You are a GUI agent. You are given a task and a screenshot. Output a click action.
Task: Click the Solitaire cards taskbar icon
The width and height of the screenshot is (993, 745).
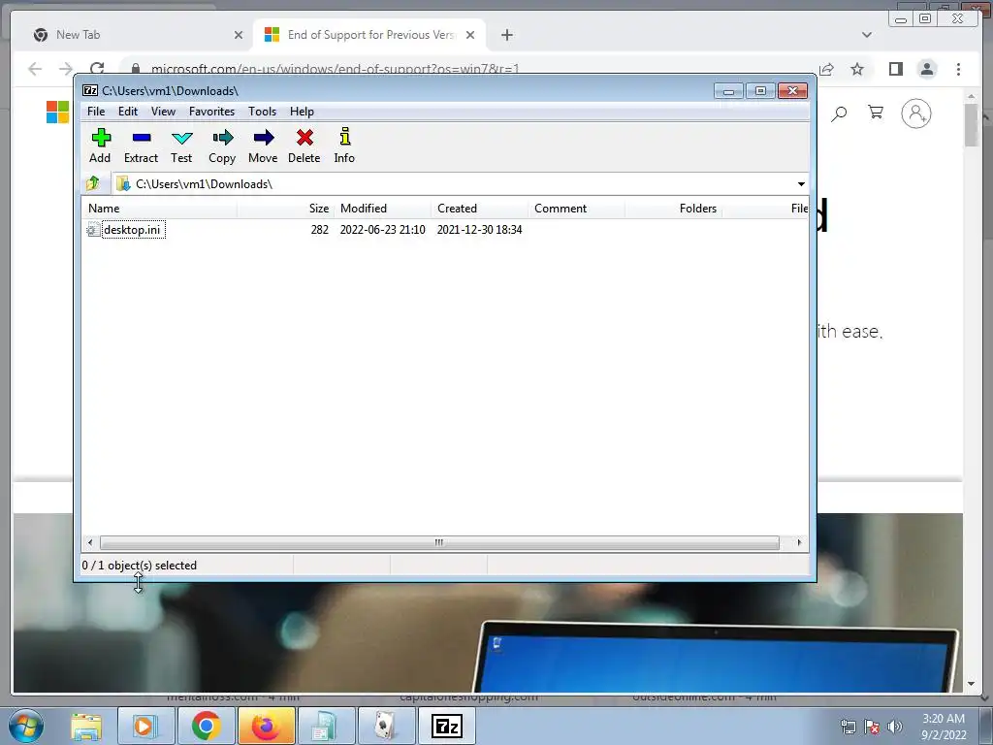(x=387, y=726)
